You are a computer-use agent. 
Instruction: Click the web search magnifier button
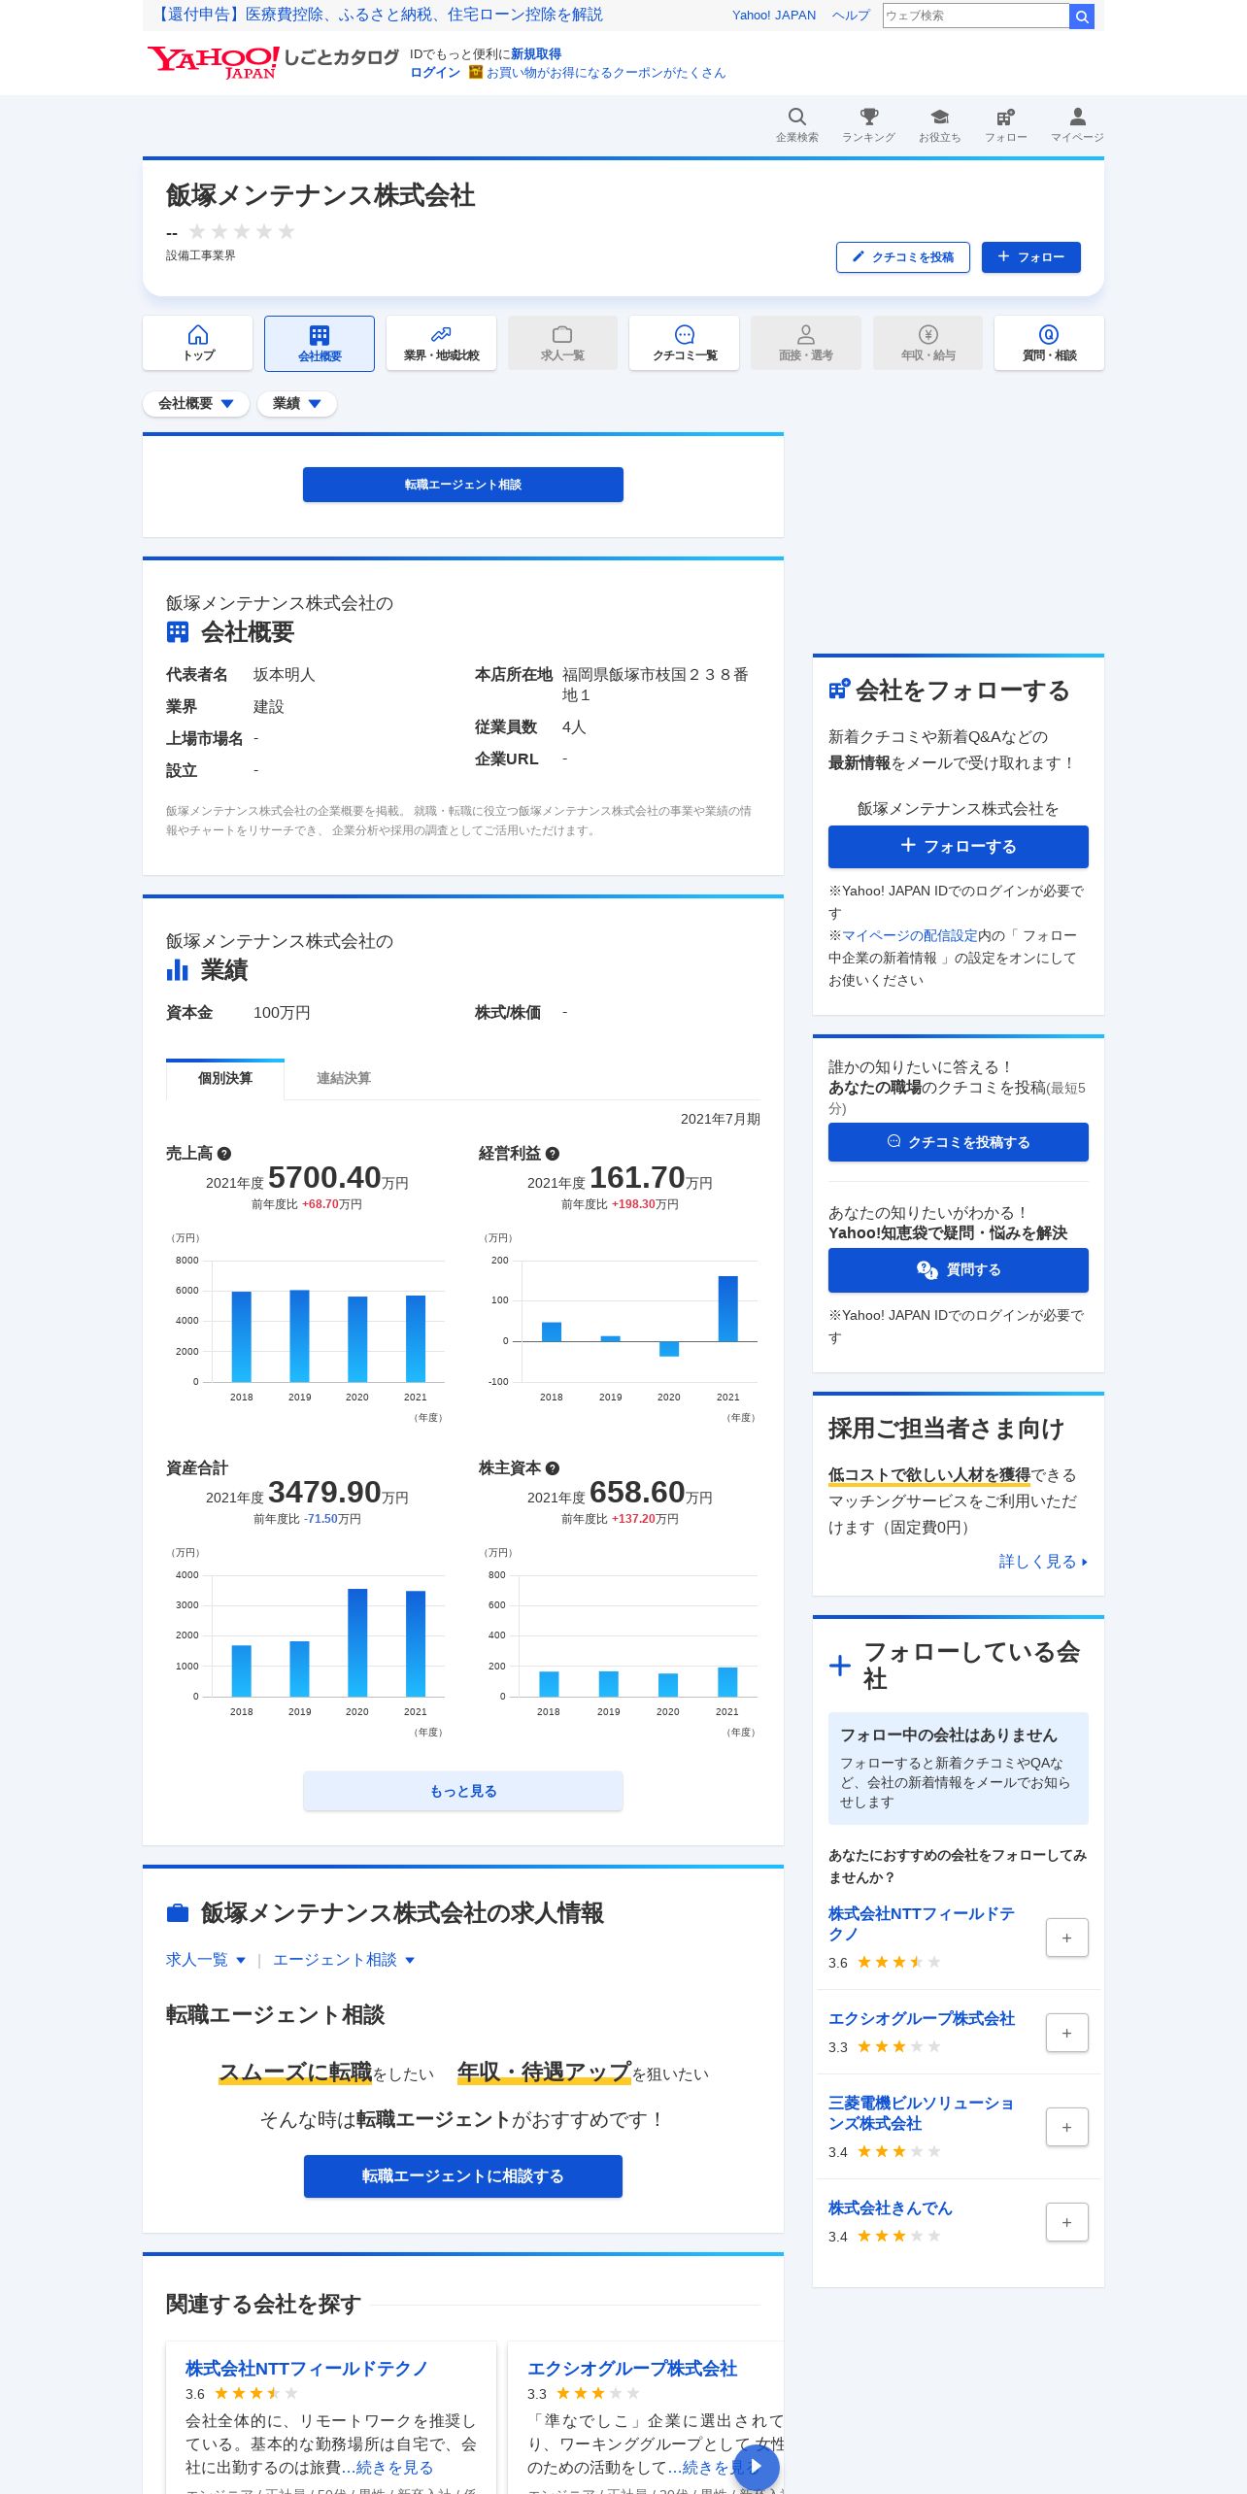(1081, 17)
